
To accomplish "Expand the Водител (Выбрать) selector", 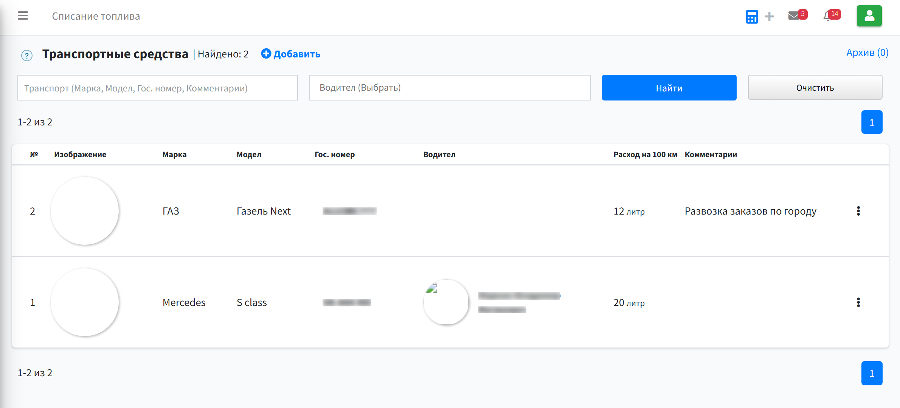I will click(450, 88).
